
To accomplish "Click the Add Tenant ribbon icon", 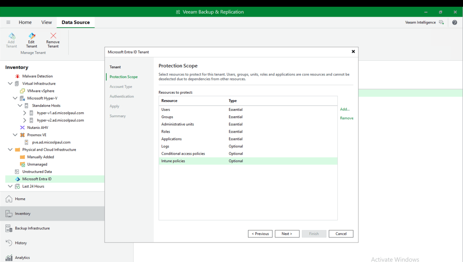I will click(x=11, y=36).
